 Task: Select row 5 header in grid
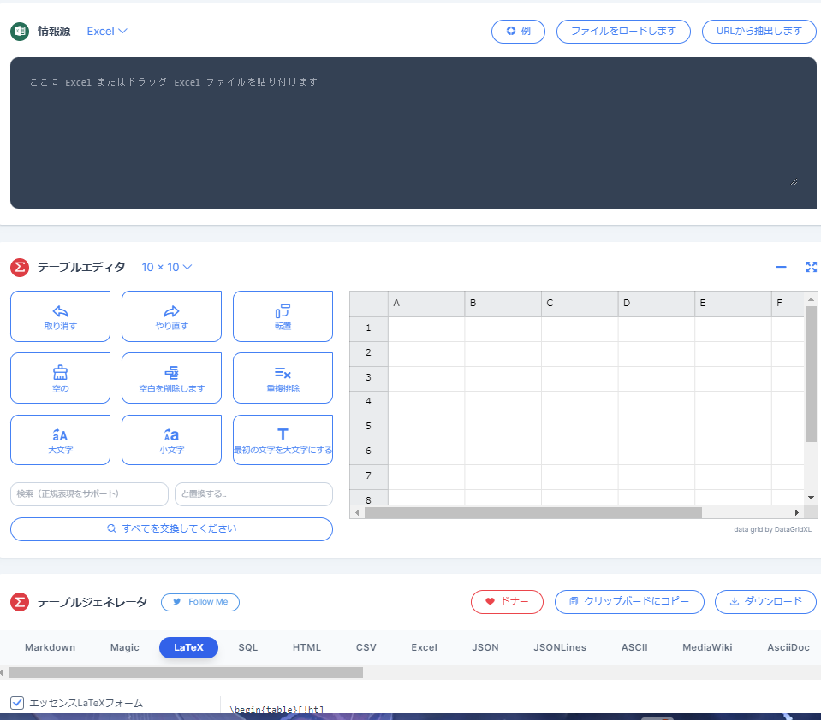tap(369, 426)
